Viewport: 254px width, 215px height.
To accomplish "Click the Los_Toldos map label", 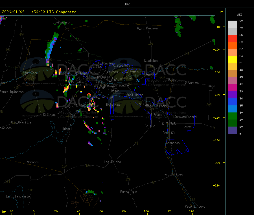I will [x=112, y=162].
